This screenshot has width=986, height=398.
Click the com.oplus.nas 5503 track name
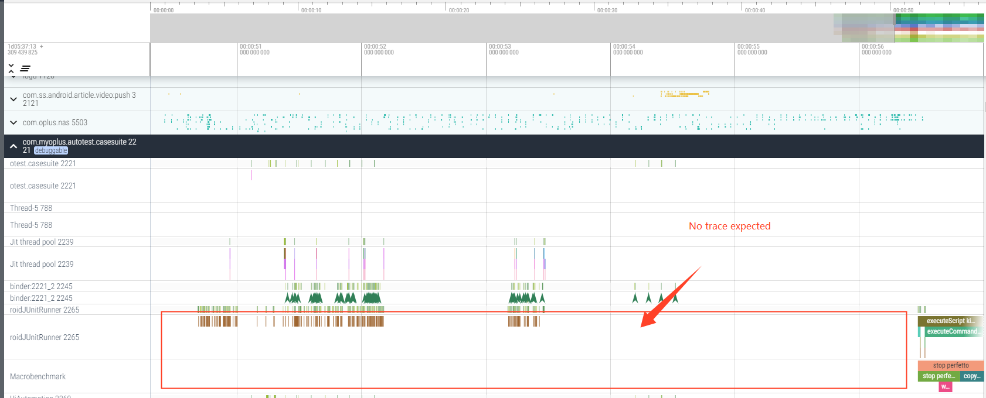(55, 123)
